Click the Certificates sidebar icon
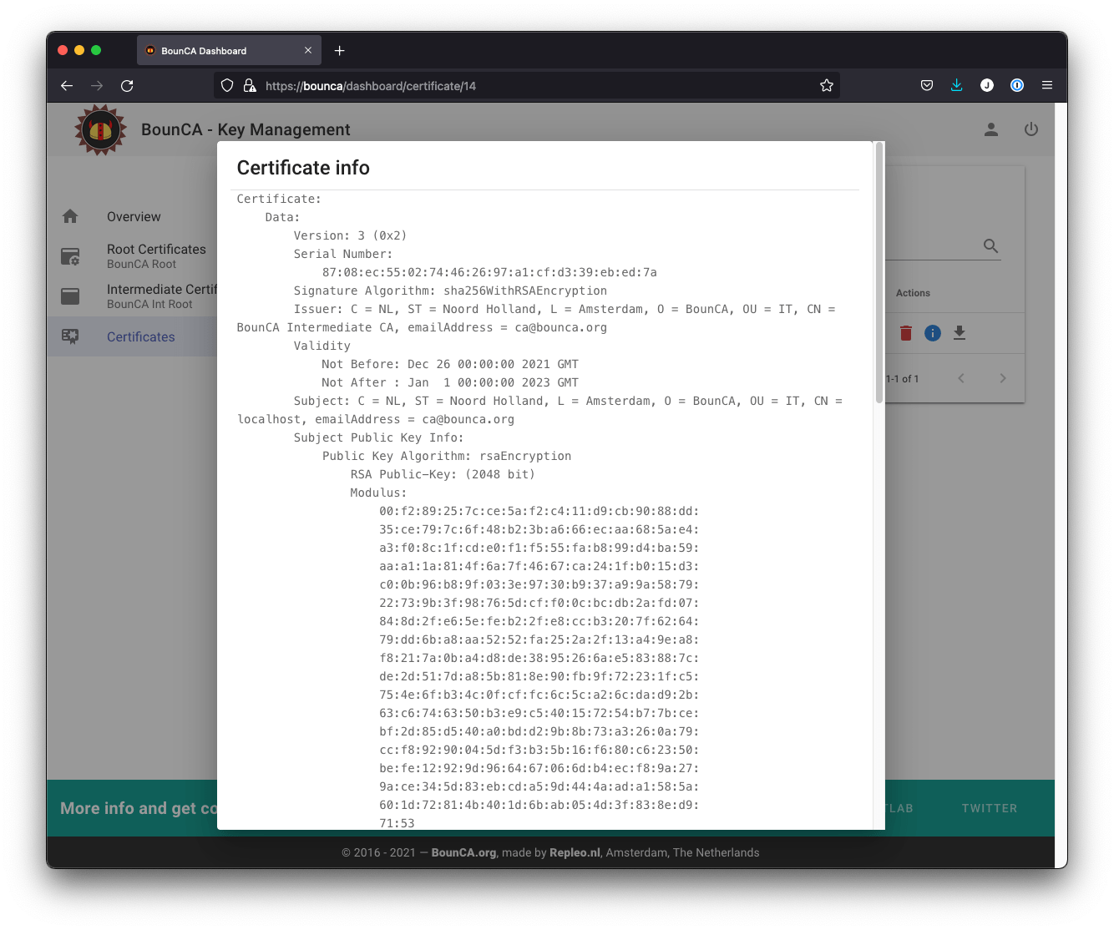 point(70,336)
